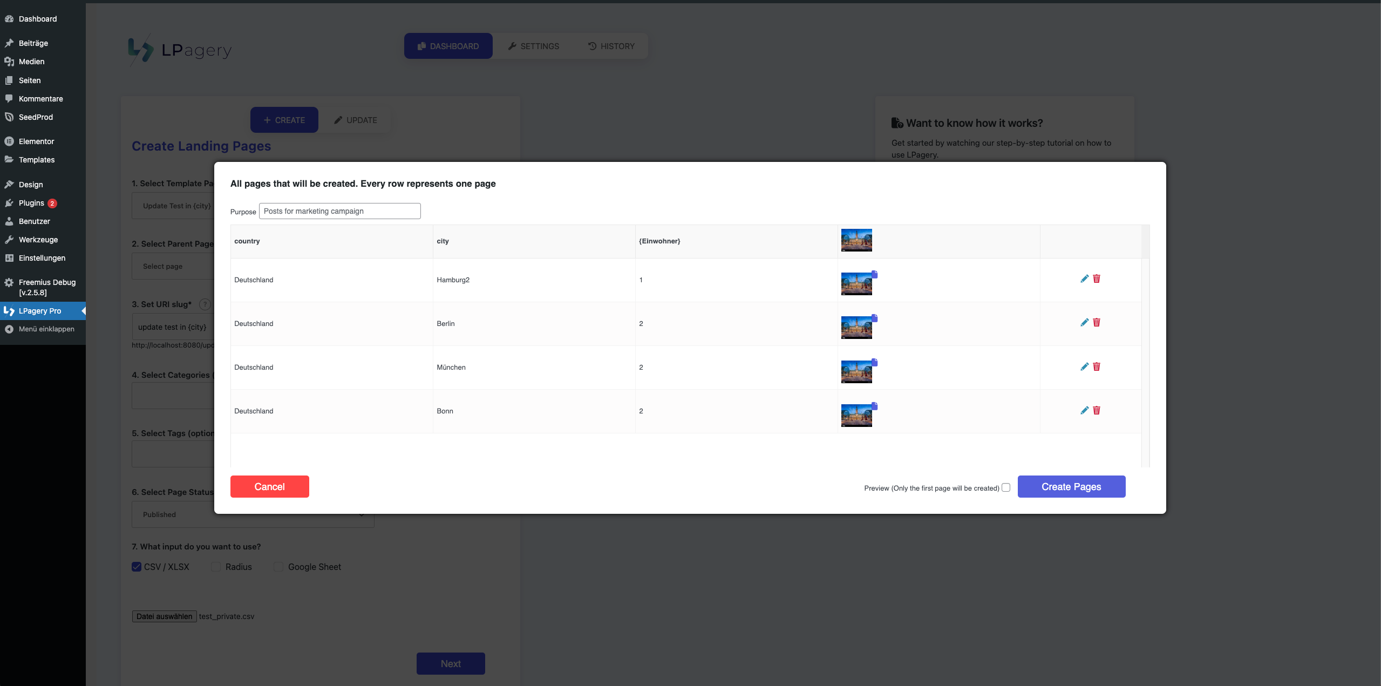Switch to the SETTINGS tab
This screenshot has width=1381, height=686.
[x=533, y=46]
